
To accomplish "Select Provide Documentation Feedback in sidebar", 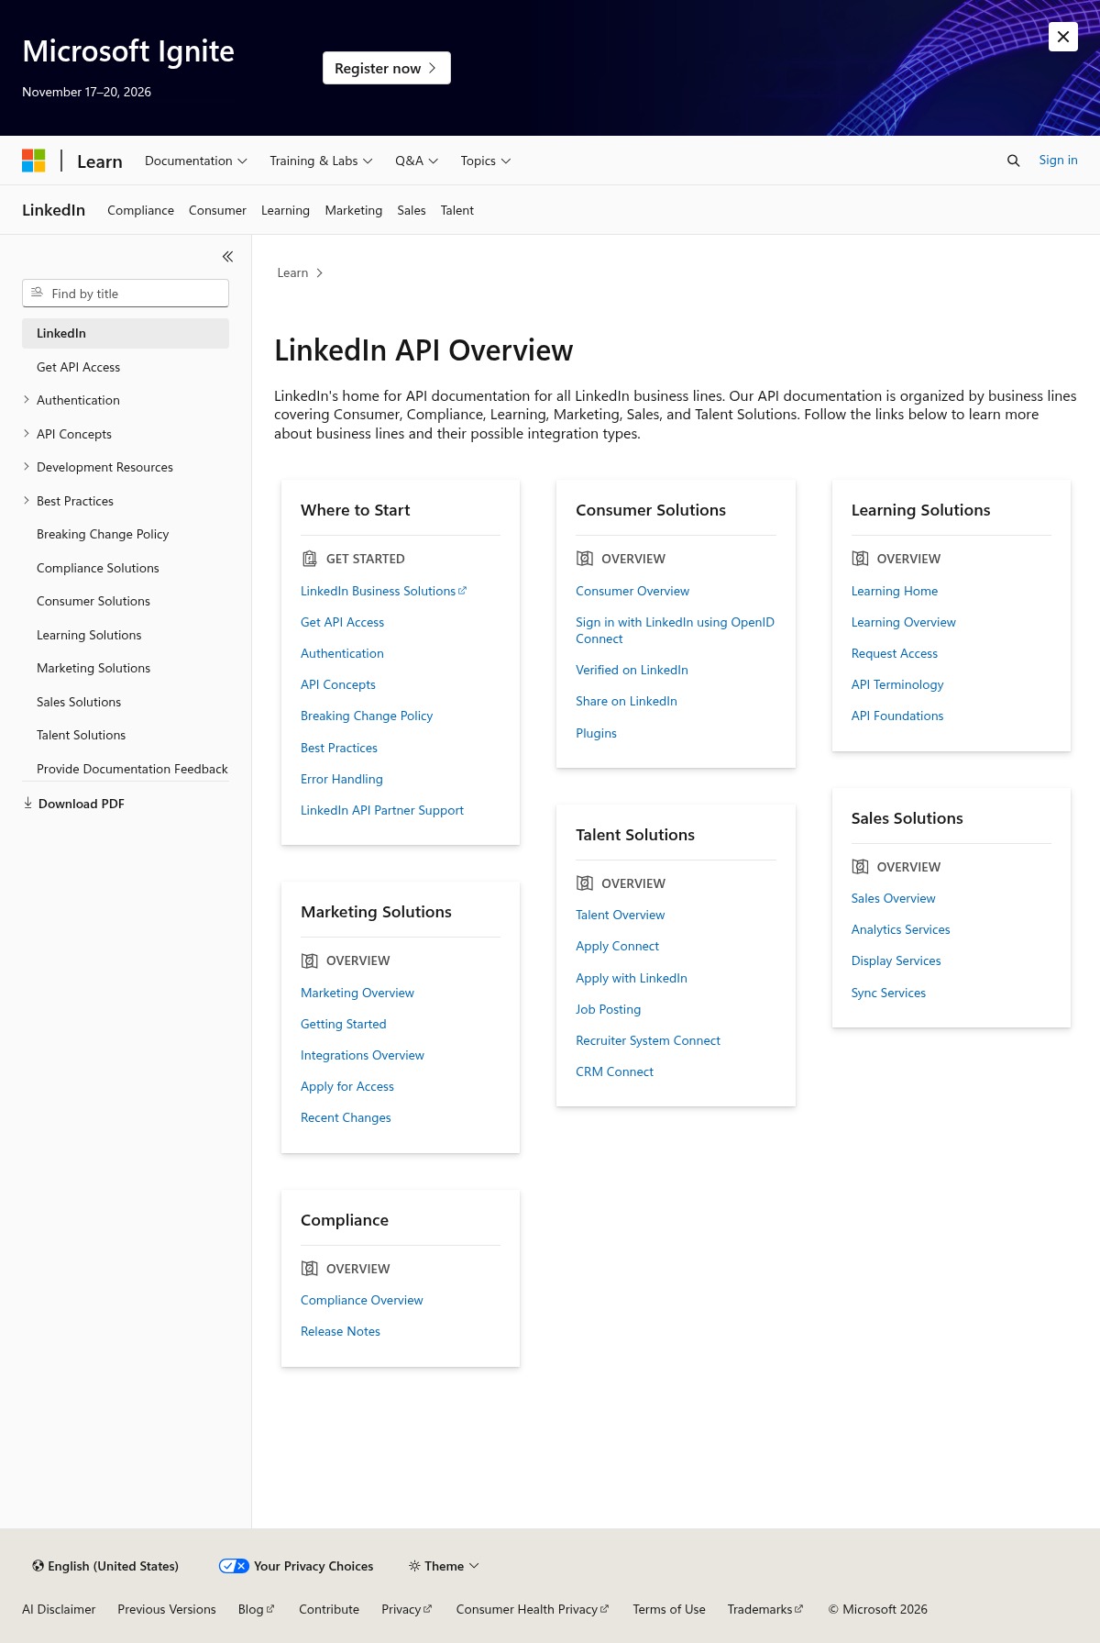I will tap(132, 769).
